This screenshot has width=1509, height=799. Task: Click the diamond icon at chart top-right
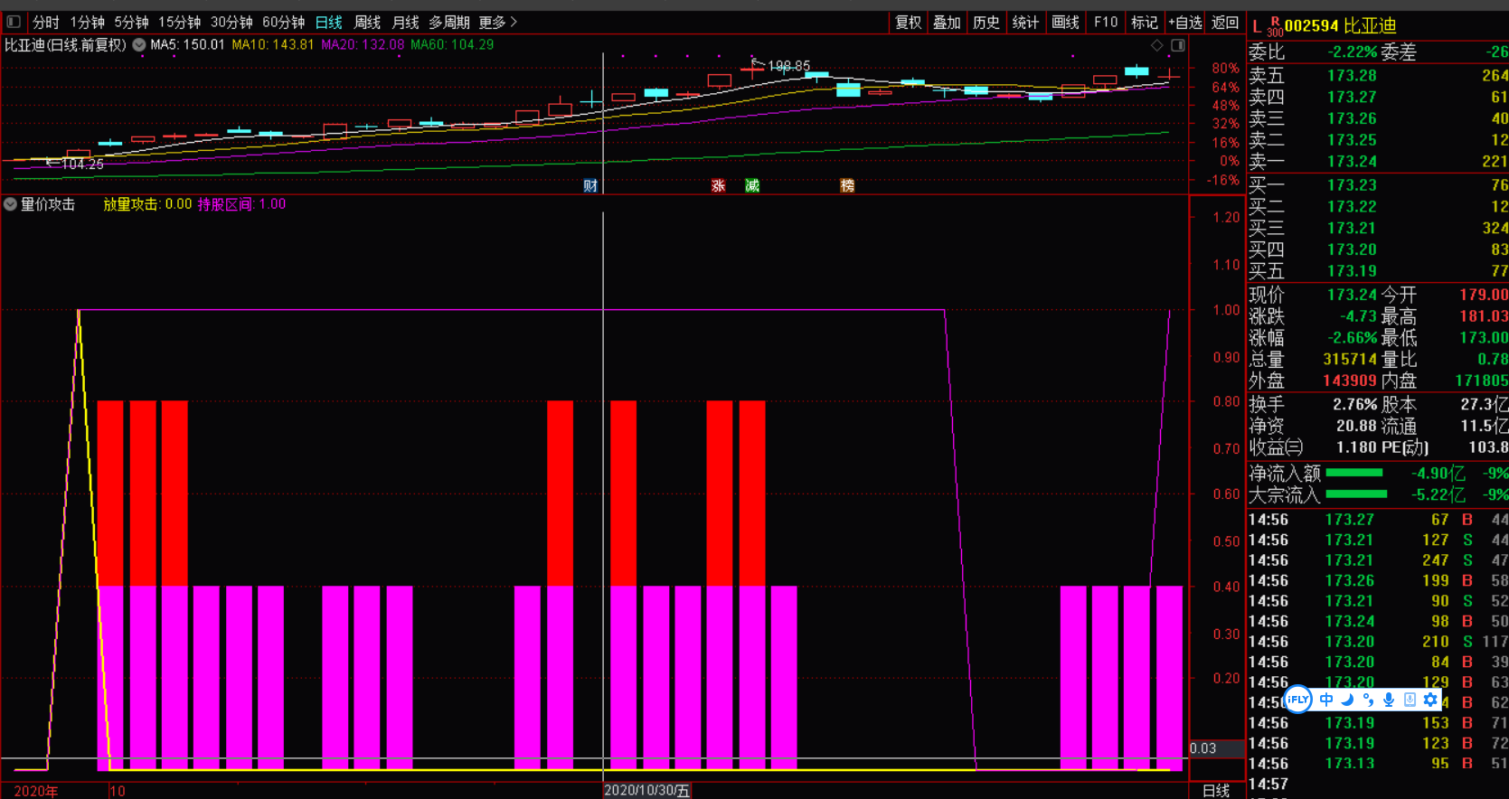[x=1157, y=45]
